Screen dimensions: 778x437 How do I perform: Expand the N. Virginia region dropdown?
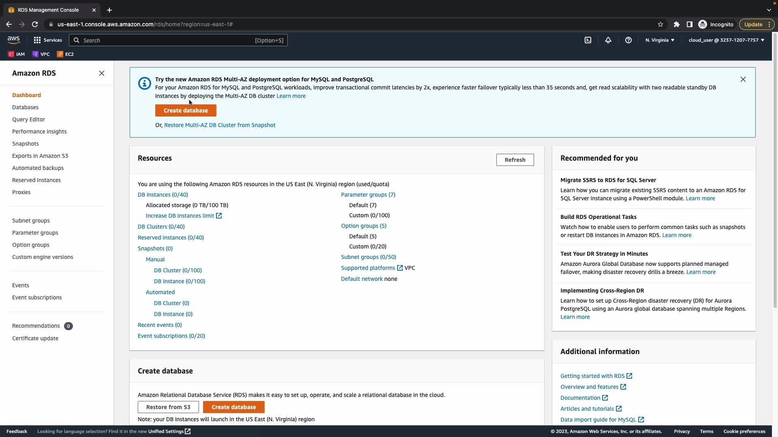pyautogui.click(x=660, y=40)
